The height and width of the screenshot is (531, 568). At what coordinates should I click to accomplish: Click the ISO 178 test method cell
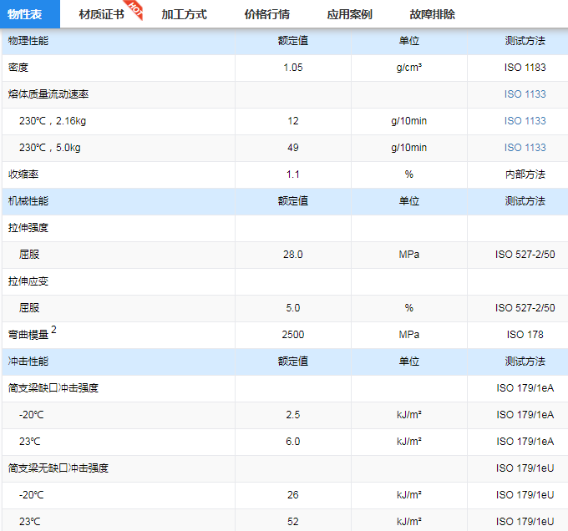[525, 335]
